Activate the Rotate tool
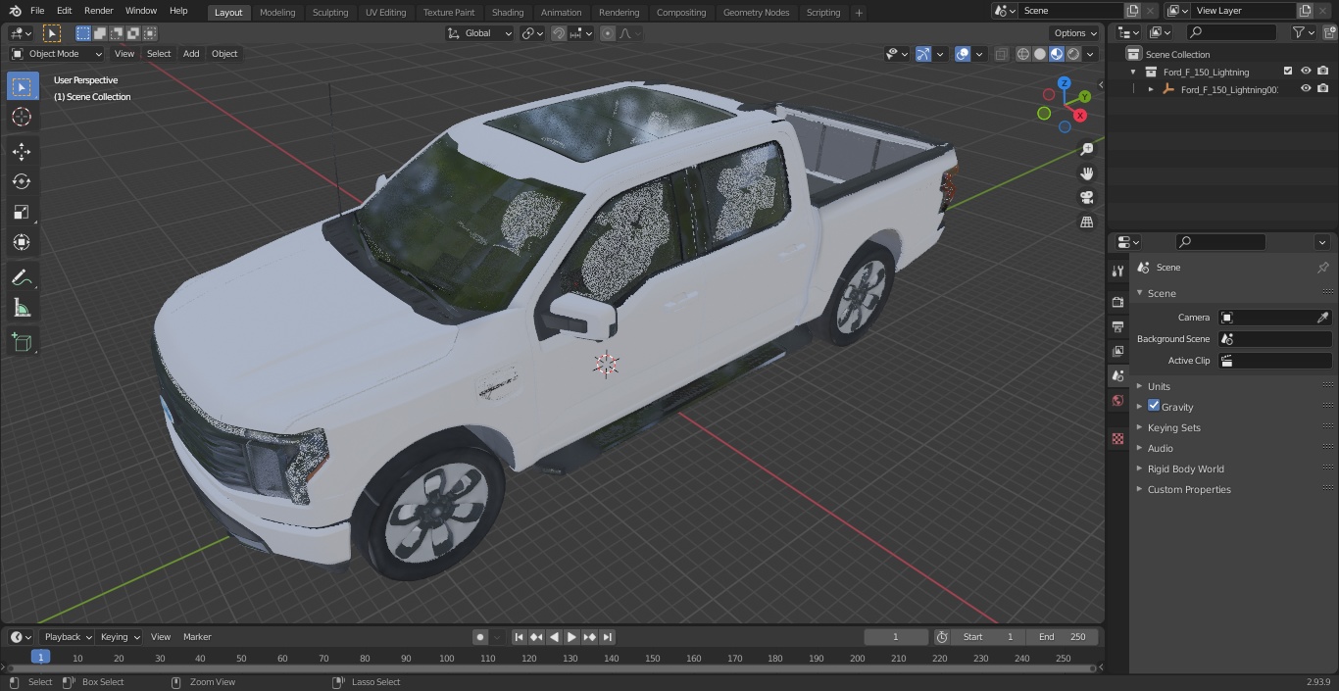 (x=22, y=181)
